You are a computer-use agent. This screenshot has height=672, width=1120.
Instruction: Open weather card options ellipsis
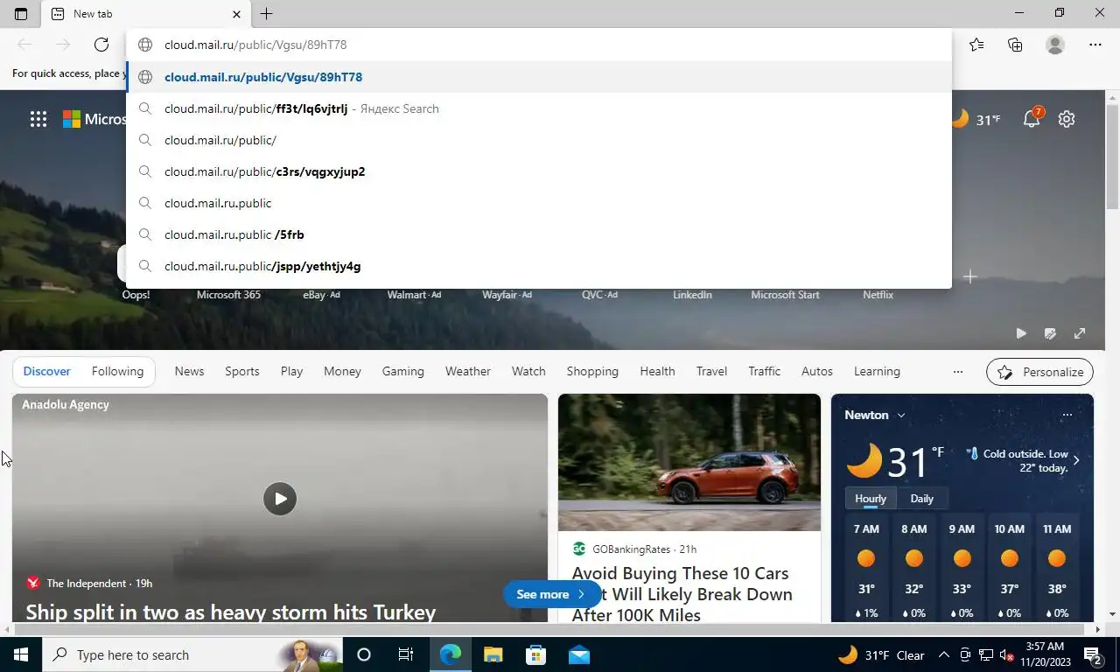click(1067, 415)
